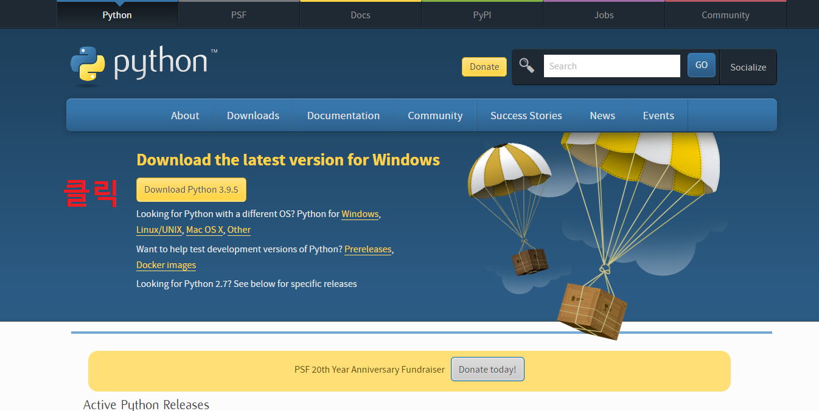Follow the Windows download link
The image size is (819, 411).
pyautogui.click(x=360, y=214)
